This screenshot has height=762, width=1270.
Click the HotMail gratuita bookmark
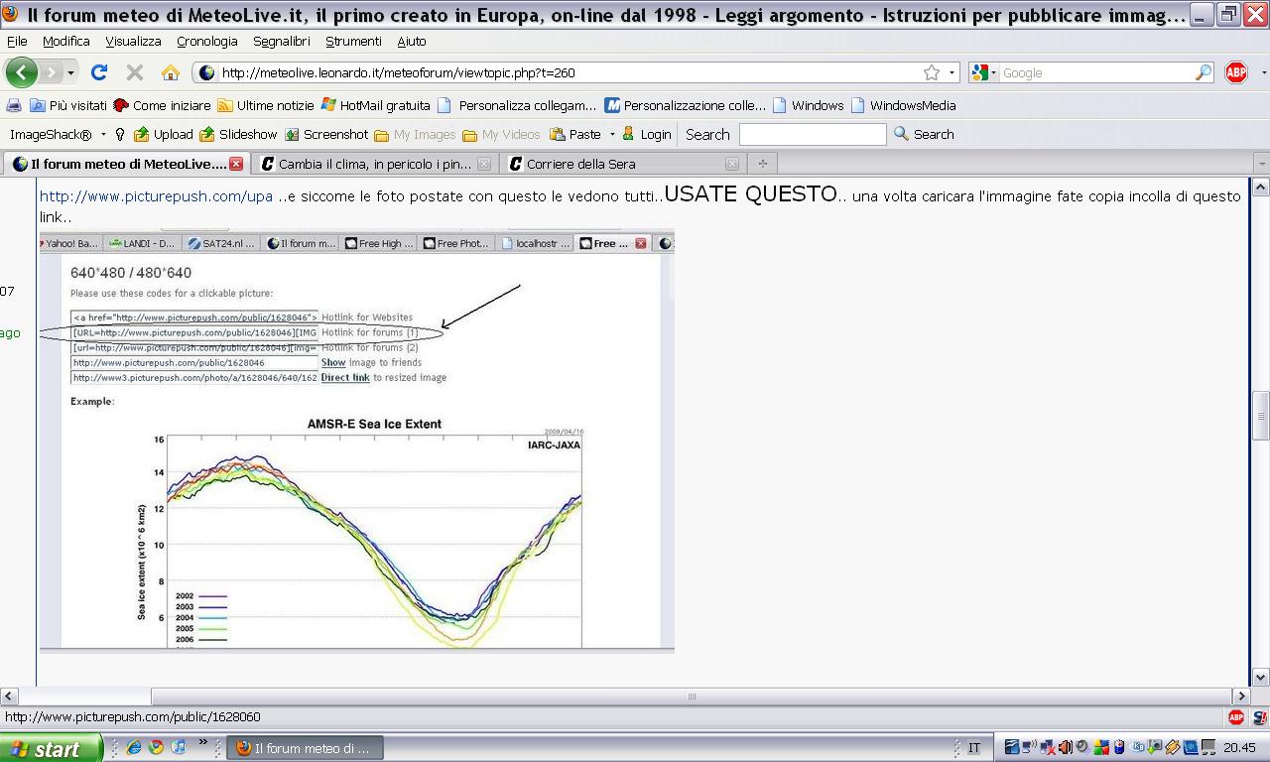pos(384,105)
